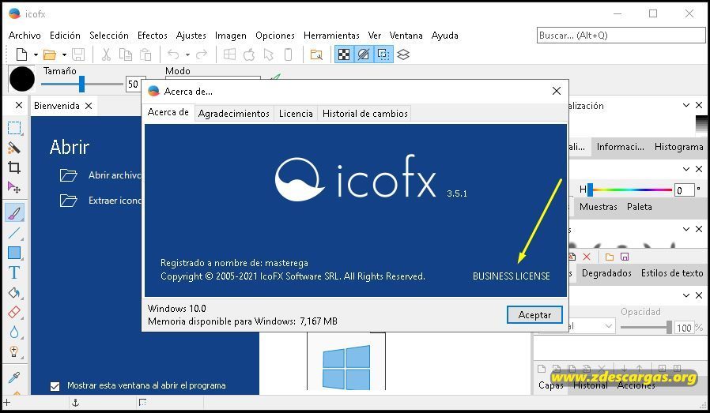Open the Herramientas menu
The image size is (710, 413).
point(331,36)
